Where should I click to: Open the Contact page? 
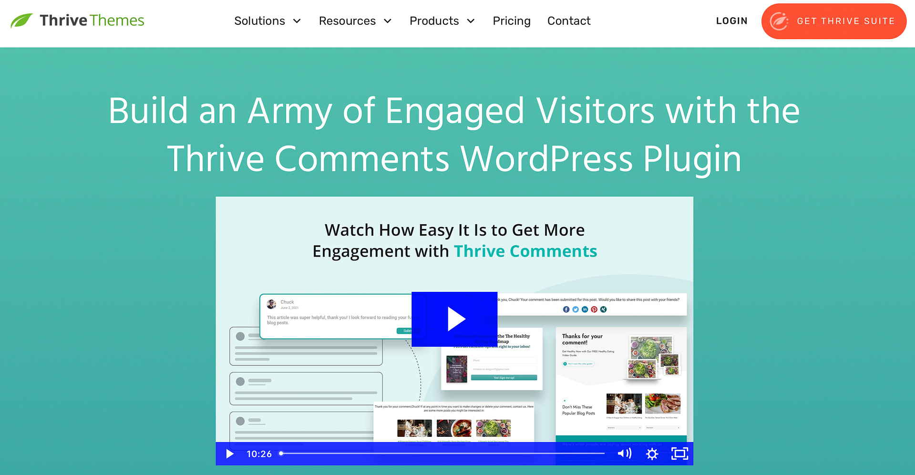tap(569, 21)
